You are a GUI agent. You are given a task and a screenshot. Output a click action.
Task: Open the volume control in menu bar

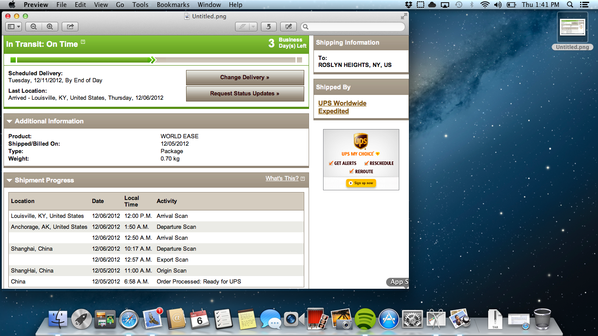[498, 5]
